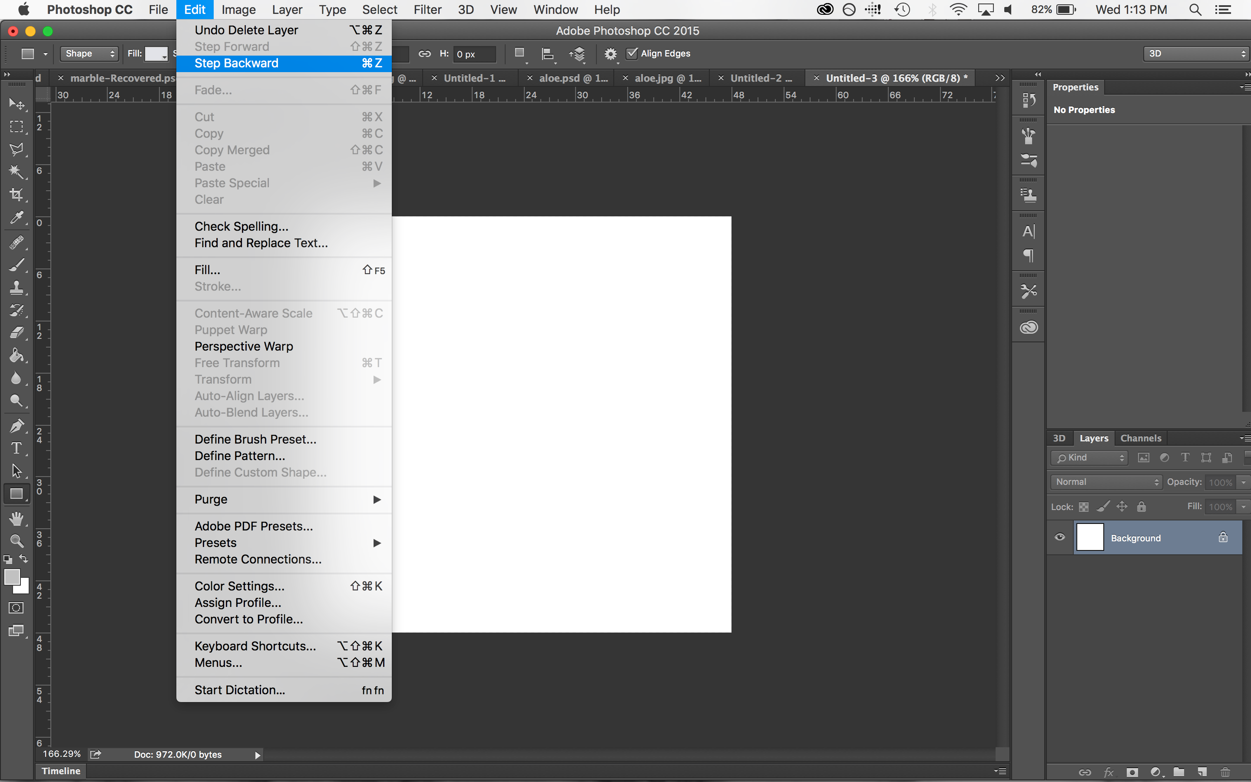Open the layer Fill percentage dropdown arrow
This screenshot has width=1251, height=782.
coord(1243,507)
